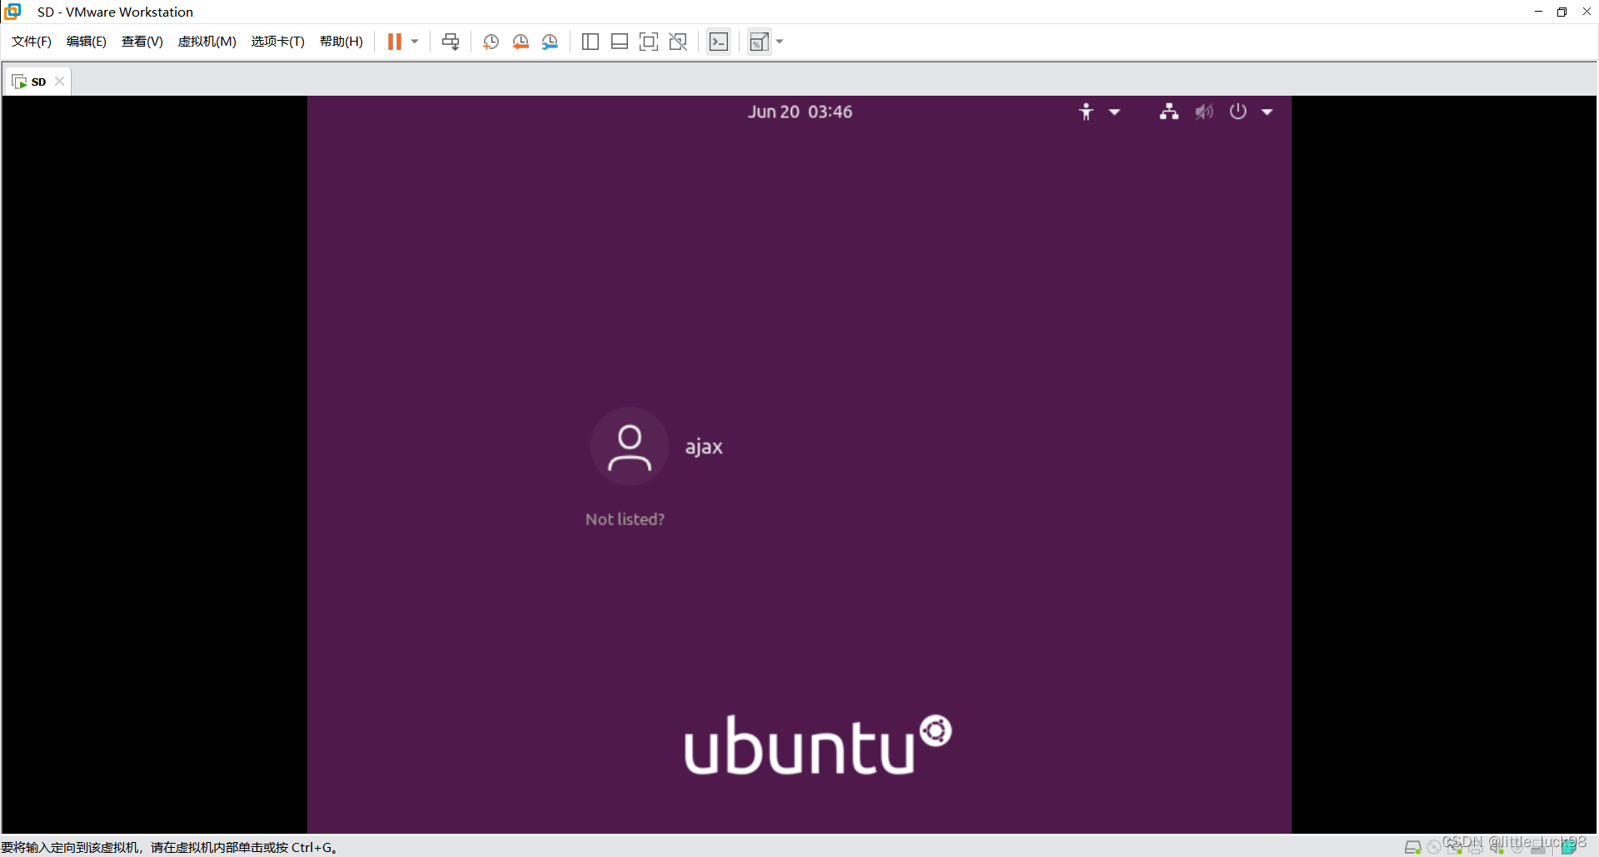Toggle the console view button

(719, 42)
